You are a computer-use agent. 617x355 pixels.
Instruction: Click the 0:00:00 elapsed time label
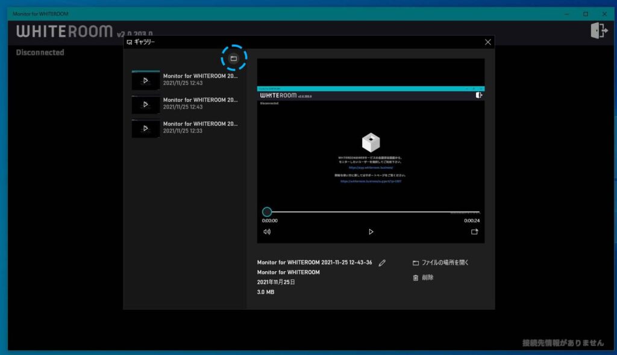[x=269, y=221]
